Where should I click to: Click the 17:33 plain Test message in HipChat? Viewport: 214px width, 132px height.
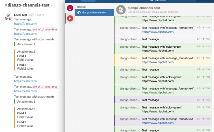pos(150,70)
